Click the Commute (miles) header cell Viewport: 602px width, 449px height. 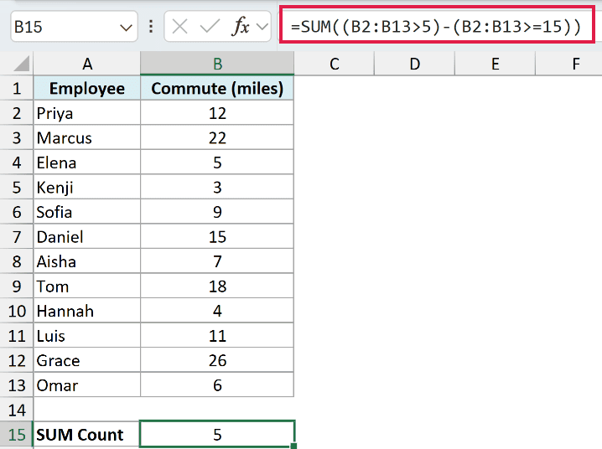[217, 88]
